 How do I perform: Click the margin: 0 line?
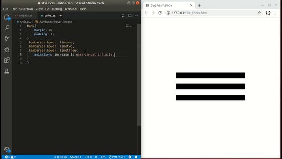[43, 30]
